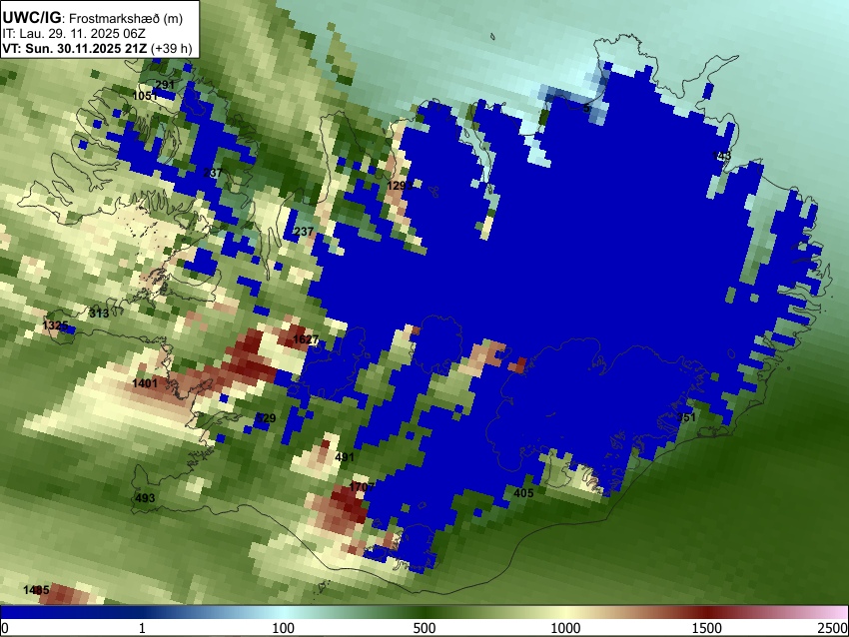The height and width of the screenshot is (637, 849).
Task: Select the map value label 1051
Action: point(145,96)
